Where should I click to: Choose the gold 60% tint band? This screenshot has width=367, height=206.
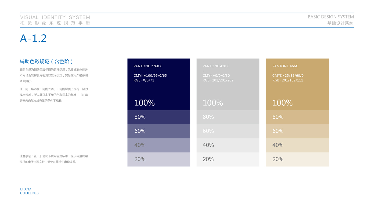click(x=297, y=131)
